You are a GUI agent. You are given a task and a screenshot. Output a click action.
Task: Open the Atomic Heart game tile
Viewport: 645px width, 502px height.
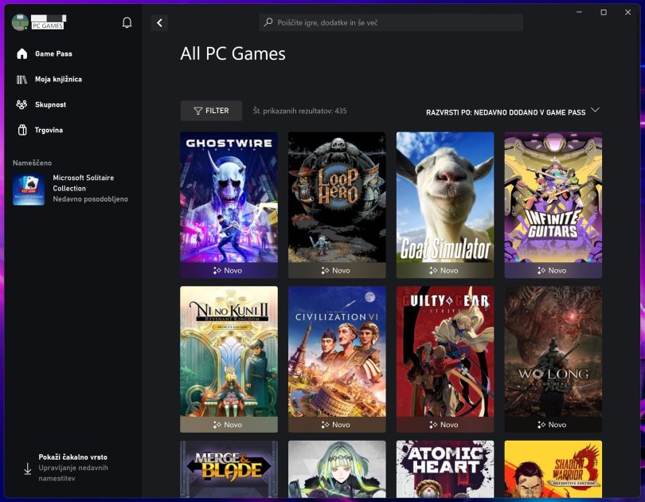(x=445, y=469)
